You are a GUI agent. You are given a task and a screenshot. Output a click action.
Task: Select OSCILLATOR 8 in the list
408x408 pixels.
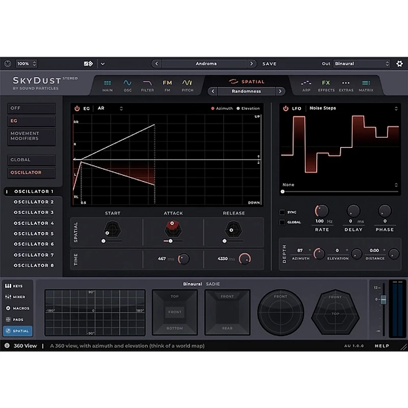point(33,265)
